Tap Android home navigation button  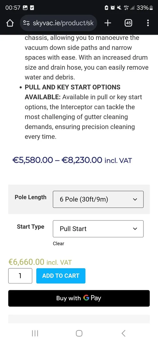(79, 333)
